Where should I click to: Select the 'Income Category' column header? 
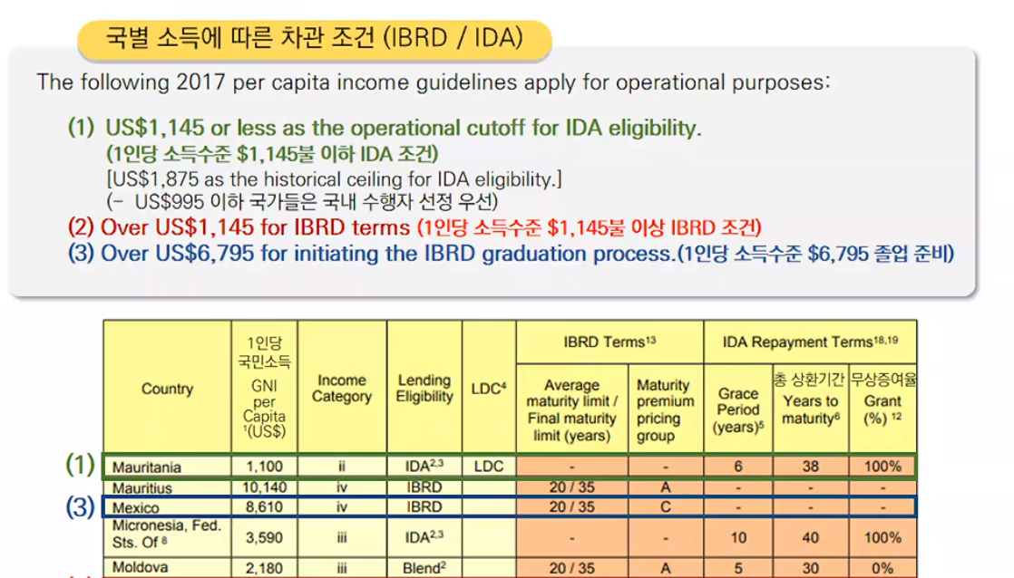(341, 388)
